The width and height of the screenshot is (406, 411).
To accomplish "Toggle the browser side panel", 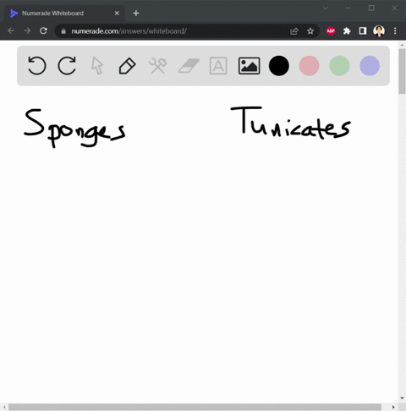I will click(363, 31).
